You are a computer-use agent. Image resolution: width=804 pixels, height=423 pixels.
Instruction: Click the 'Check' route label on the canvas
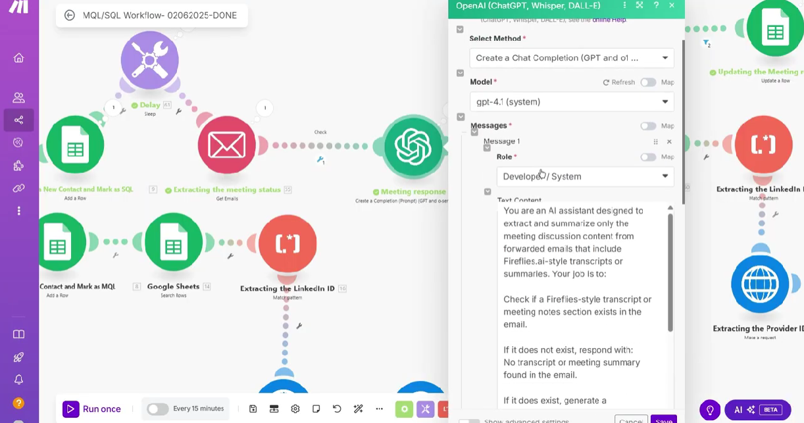point(320,132)
